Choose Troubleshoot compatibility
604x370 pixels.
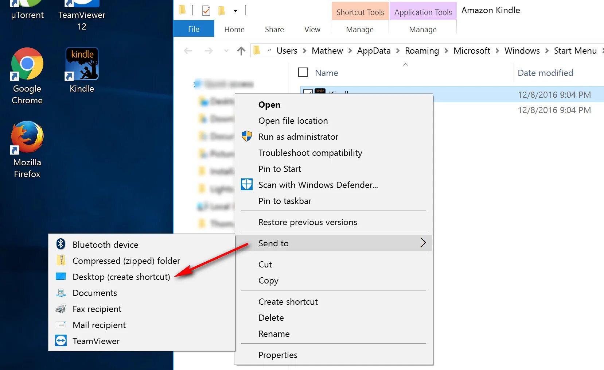(x=333, y=153)
